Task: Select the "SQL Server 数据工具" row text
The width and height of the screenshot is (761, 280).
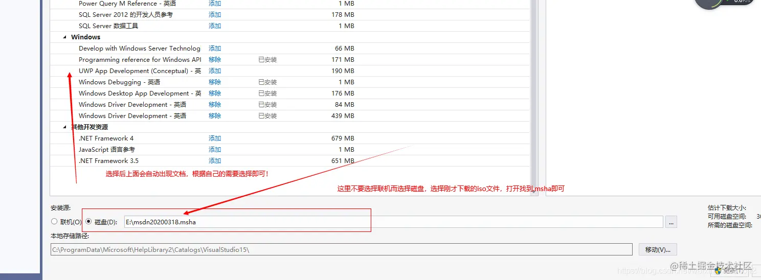Action: 108,26
